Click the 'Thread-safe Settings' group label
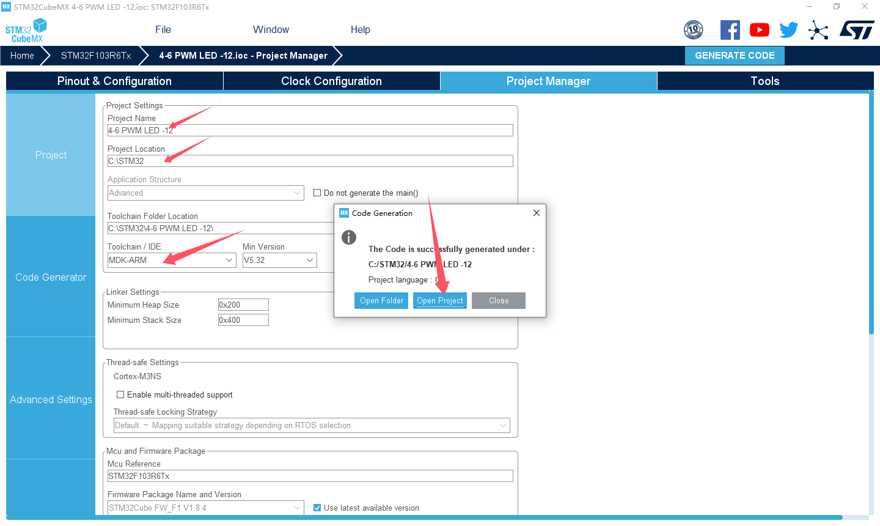Image resolution: width=880 pixels, height=526 pixels. point(142,362)
